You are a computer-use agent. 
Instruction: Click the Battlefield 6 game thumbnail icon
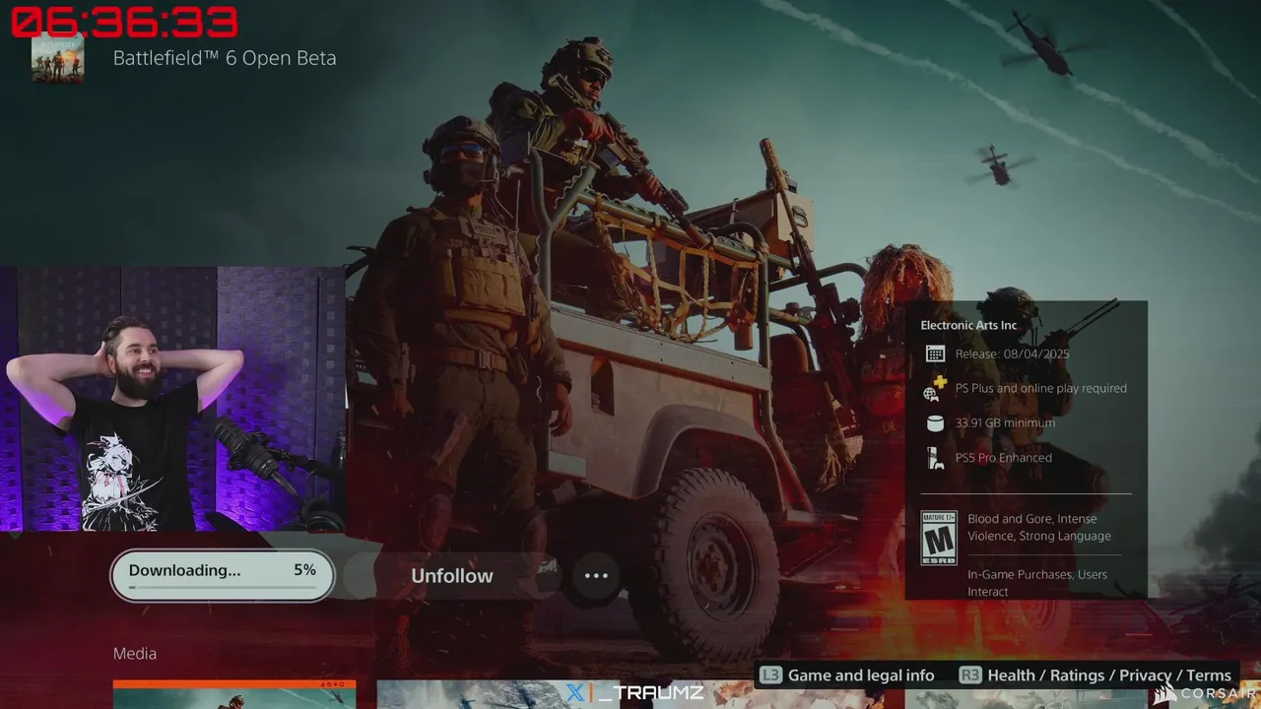tap(58, 59)
